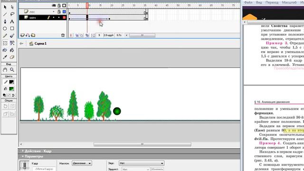
Task: Select the Arrow selection tool
Action: point(5,7)
